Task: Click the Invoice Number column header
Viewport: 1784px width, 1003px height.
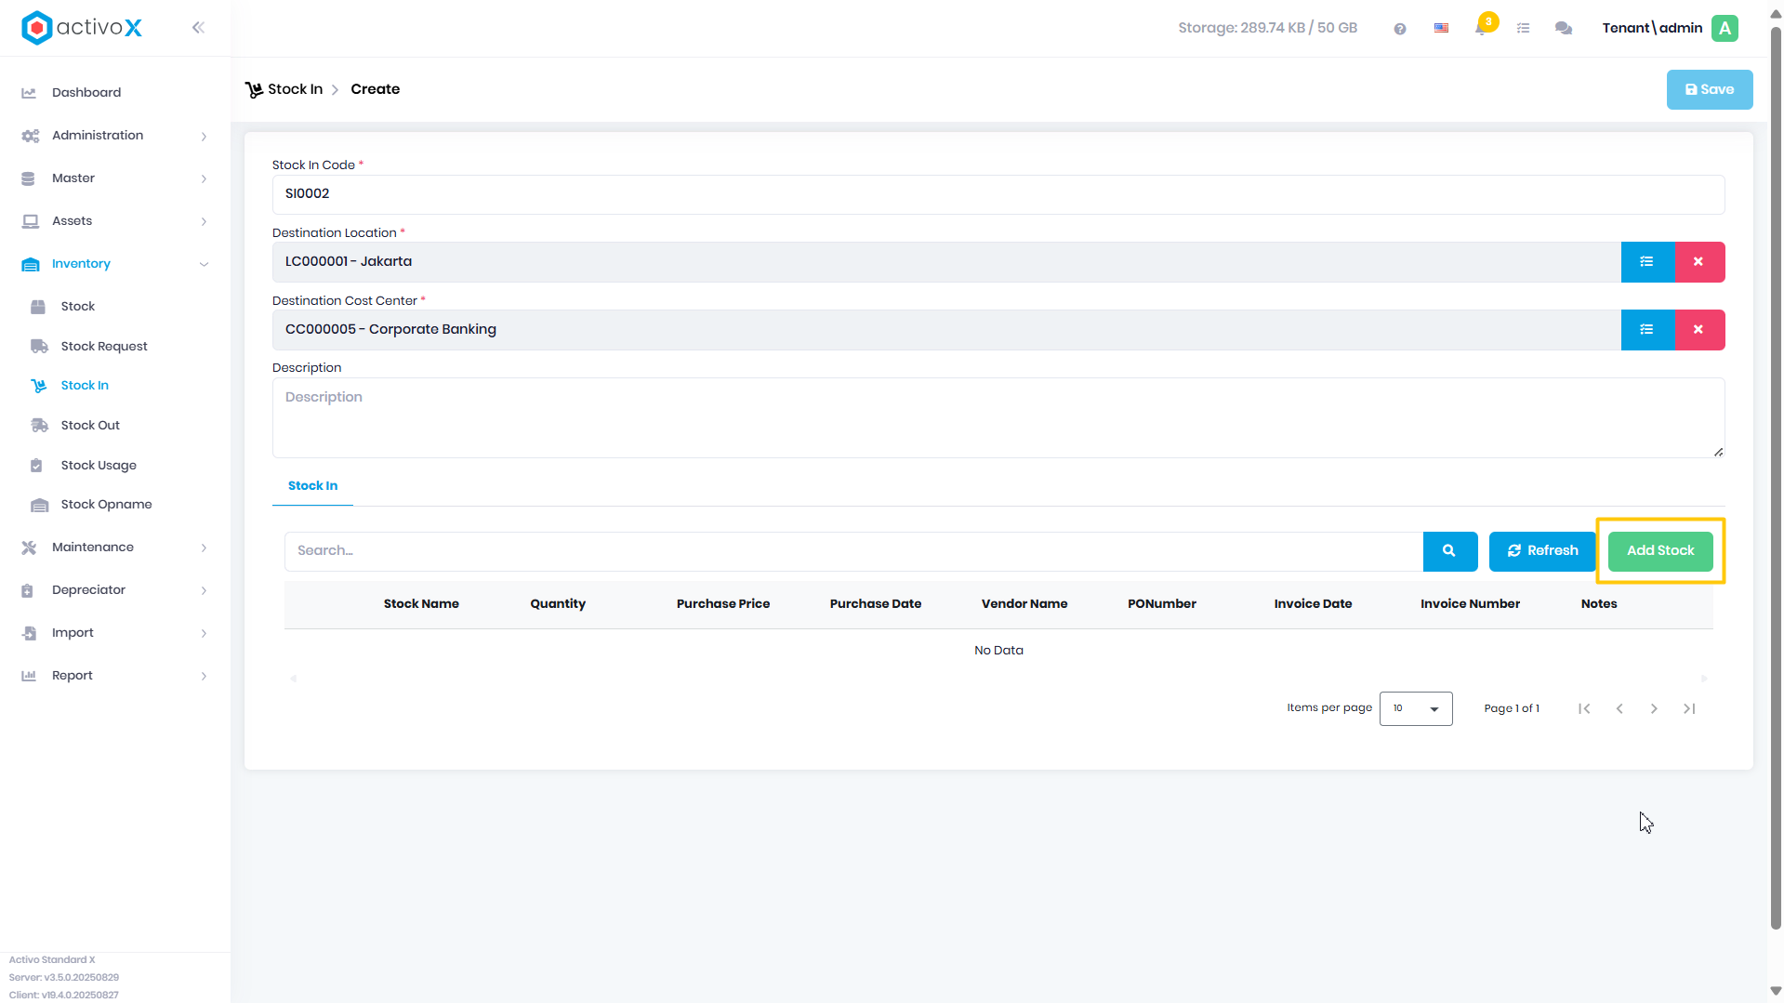Action: (x=1470, y=604)
